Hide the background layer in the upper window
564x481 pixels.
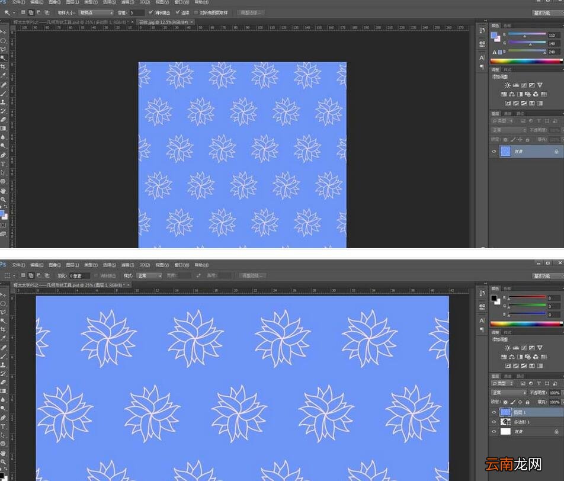tap(494, 152)
